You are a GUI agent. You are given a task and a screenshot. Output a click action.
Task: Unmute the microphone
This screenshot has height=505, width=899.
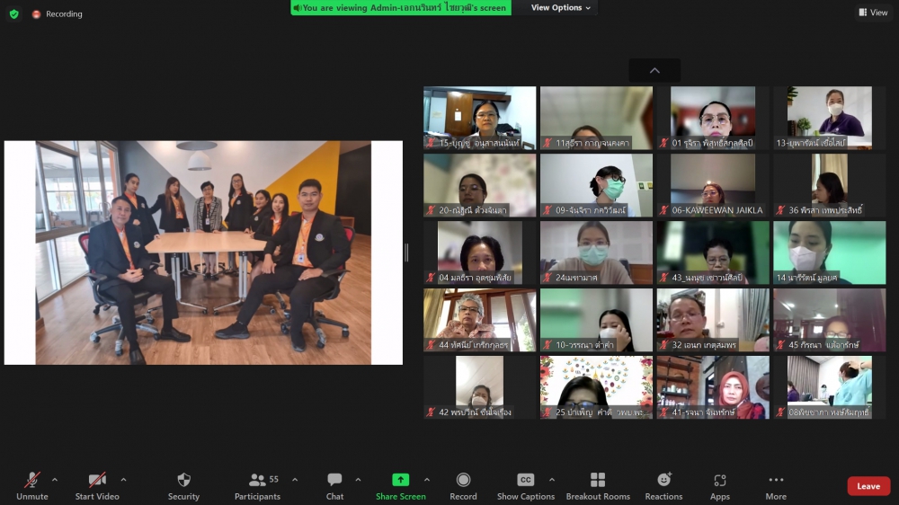tap(32, 481)
